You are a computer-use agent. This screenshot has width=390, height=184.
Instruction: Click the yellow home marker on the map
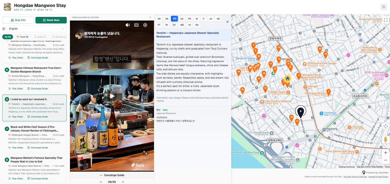coord(287,78)
